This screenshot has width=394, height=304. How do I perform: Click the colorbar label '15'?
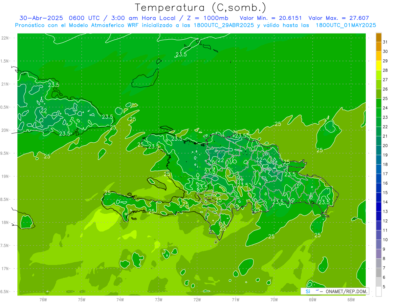385,193
